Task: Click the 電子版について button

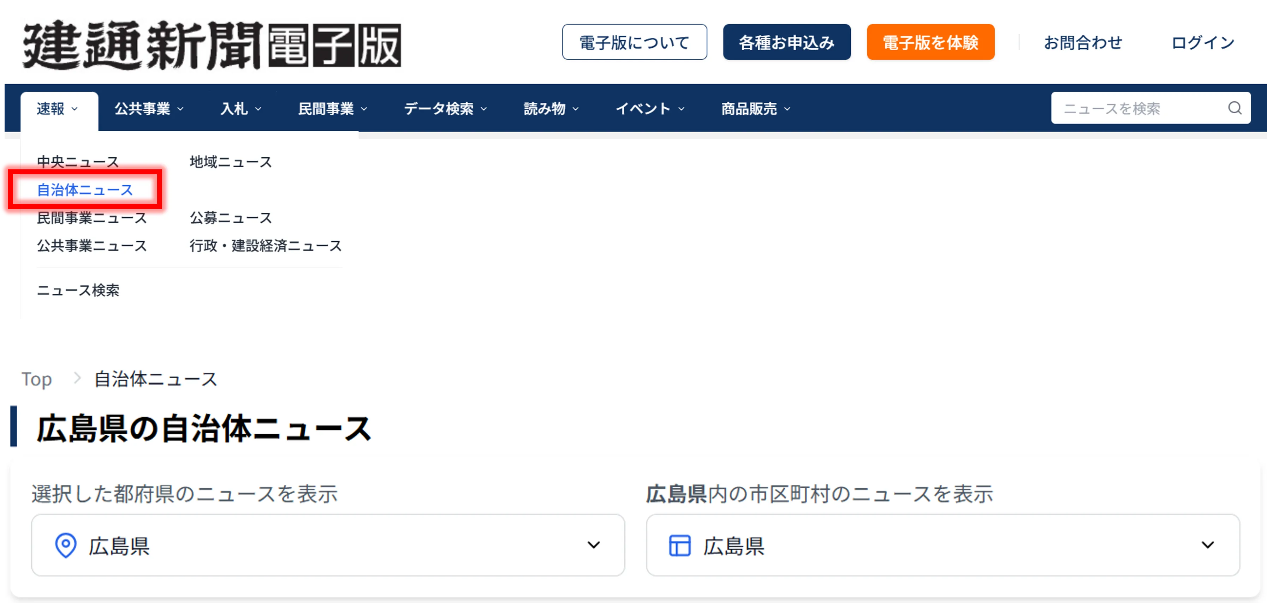Action: tap(635, 42)
